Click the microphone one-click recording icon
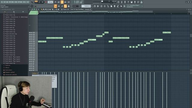This screenshot has width=192, height=108. tap(125, 2)
